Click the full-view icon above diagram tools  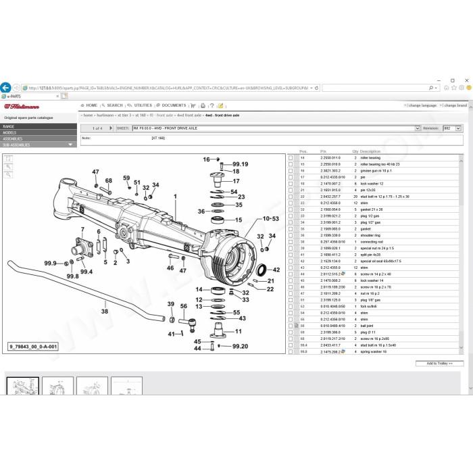8,159
